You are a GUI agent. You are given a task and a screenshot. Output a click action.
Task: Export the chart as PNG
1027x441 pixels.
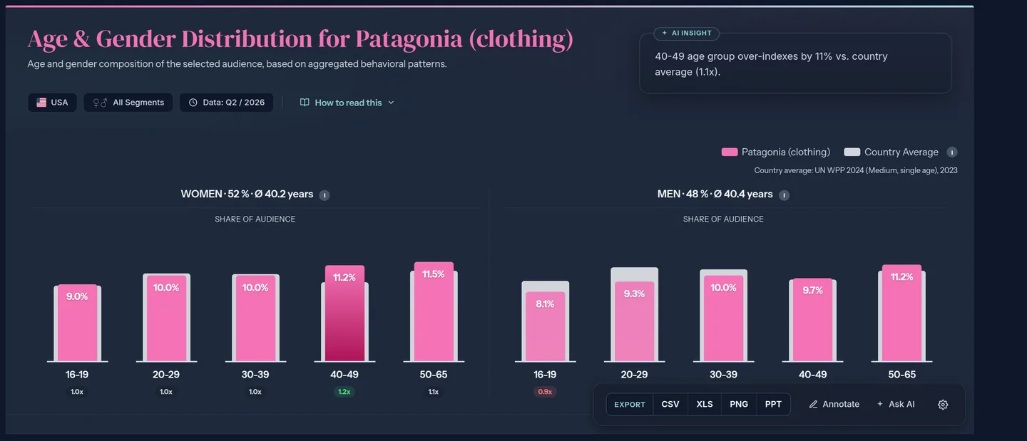pyautogui.click(x=739, y=404)
